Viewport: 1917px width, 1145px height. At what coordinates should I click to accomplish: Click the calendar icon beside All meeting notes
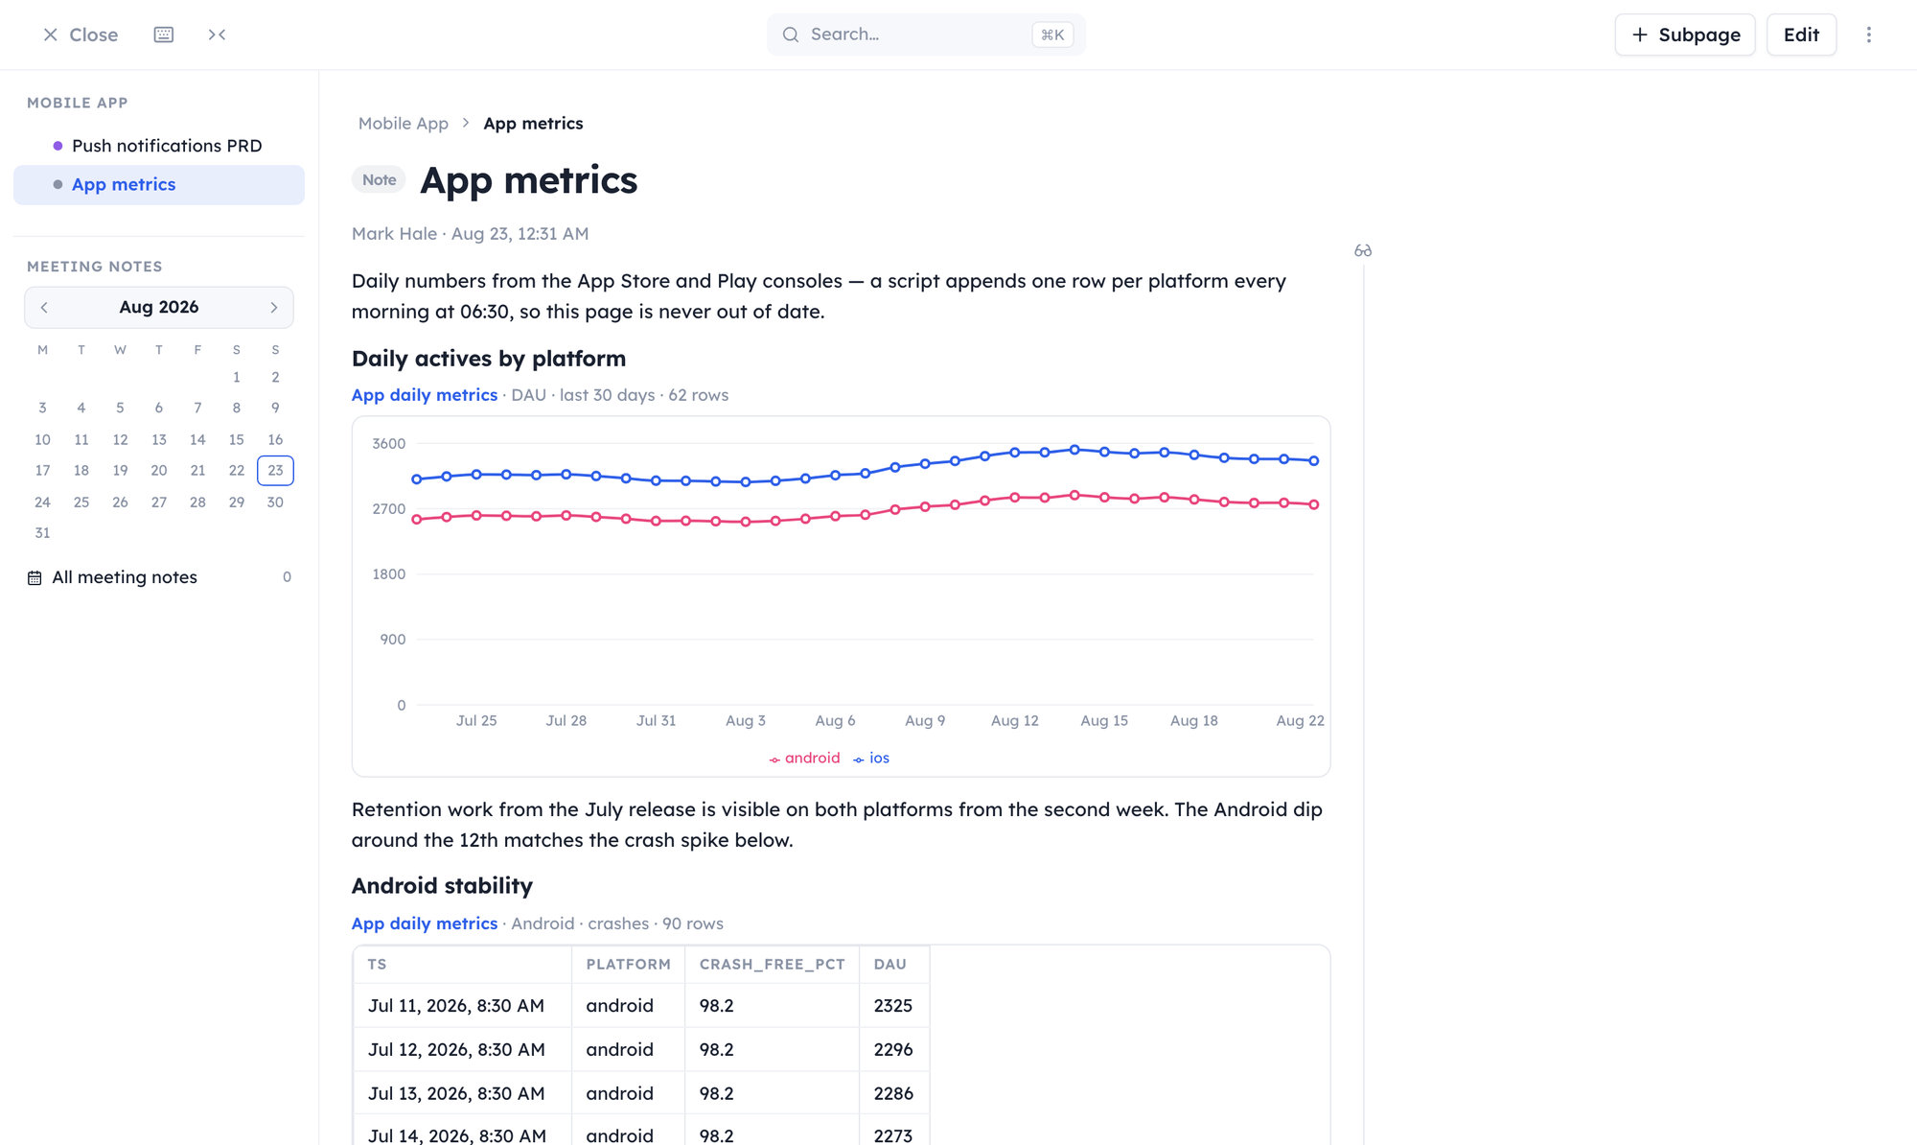pyautogui.click(x=35, y=577)
